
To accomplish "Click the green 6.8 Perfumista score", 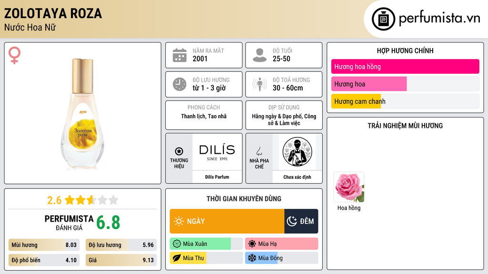I will click(x=108, y=223).
